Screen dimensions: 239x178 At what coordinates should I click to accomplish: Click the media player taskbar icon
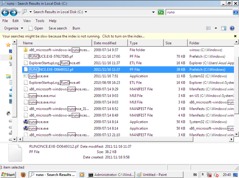click(x=82, y=175)
